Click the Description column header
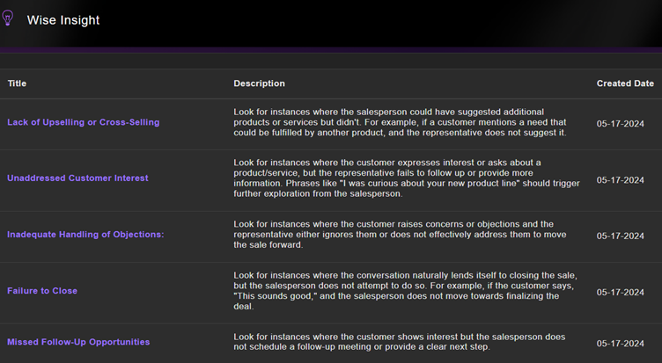The height and width of the screenshot is (363, 662). point(259,83)
